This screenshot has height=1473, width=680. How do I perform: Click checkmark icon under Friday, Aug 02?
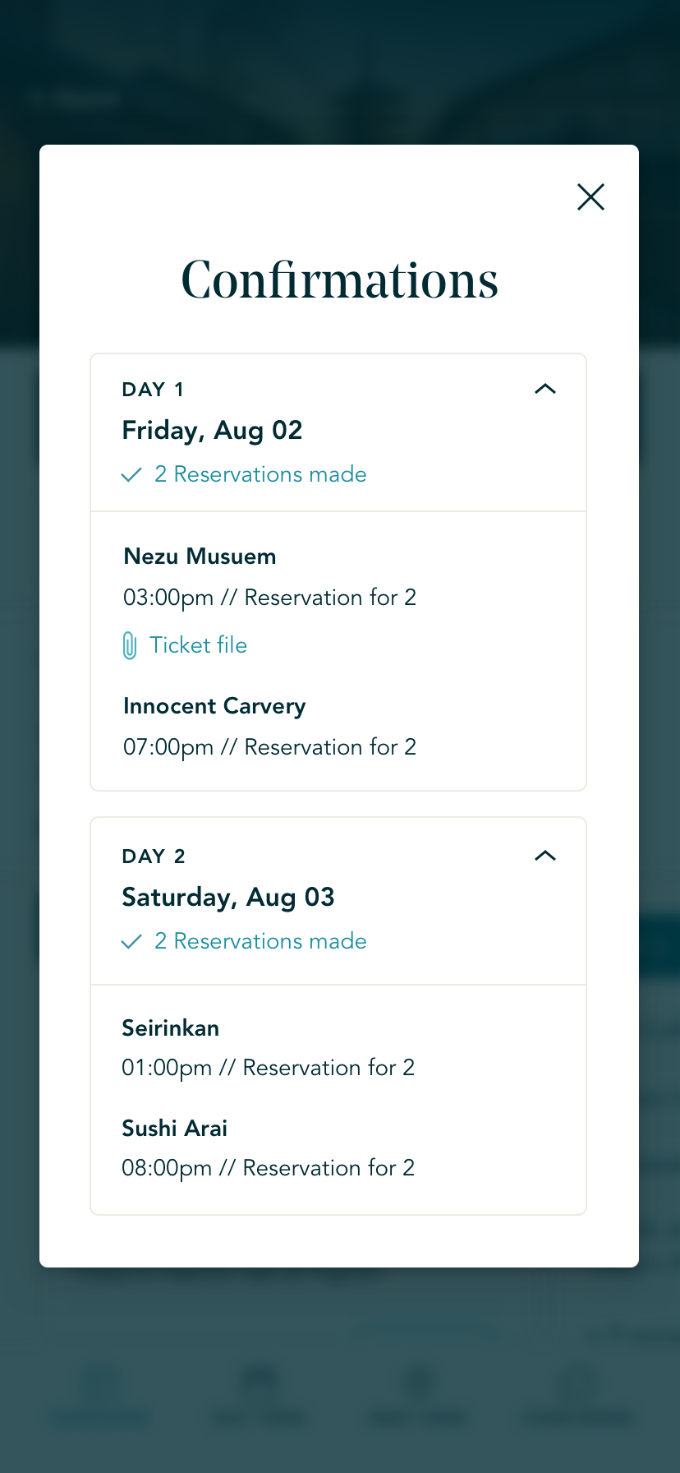pyautogui.click(x=131, y=475)
